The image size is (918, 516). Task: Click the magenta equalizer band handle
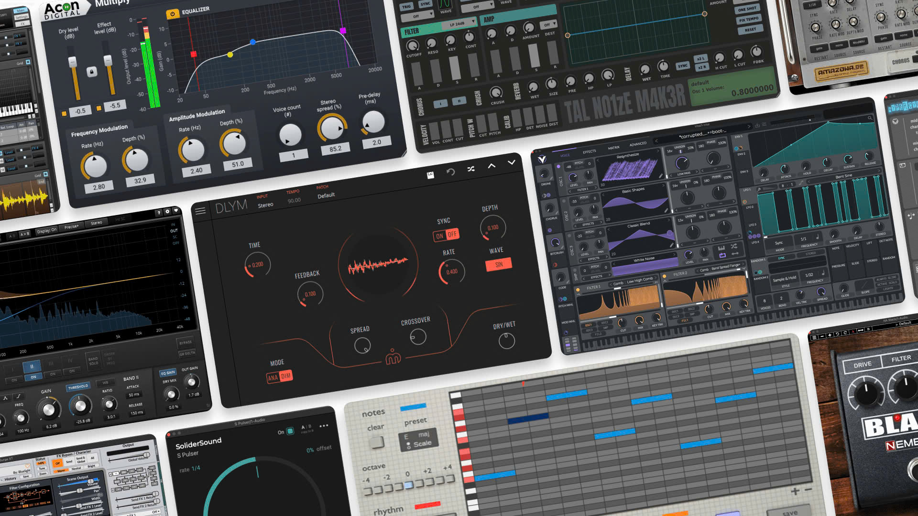click(343, 31)
